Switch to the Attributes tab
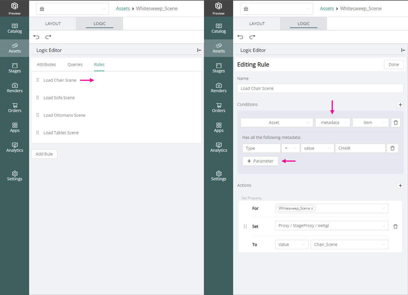This screenshot has width=408, height=295. point(46,64)
